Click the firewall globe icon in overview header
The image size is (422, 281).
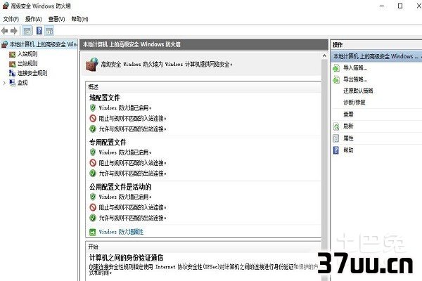(x=92, y=65)
